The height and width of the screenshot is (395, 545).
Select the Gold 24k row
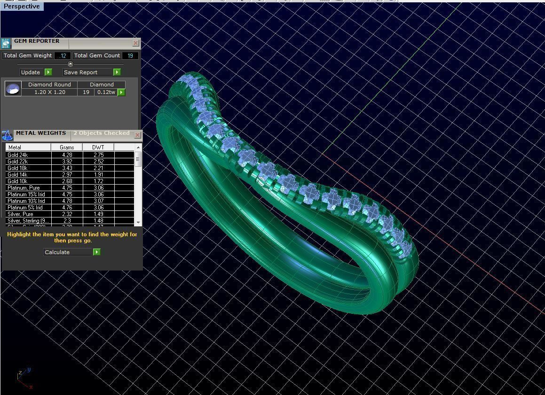[x=70, y=155]
